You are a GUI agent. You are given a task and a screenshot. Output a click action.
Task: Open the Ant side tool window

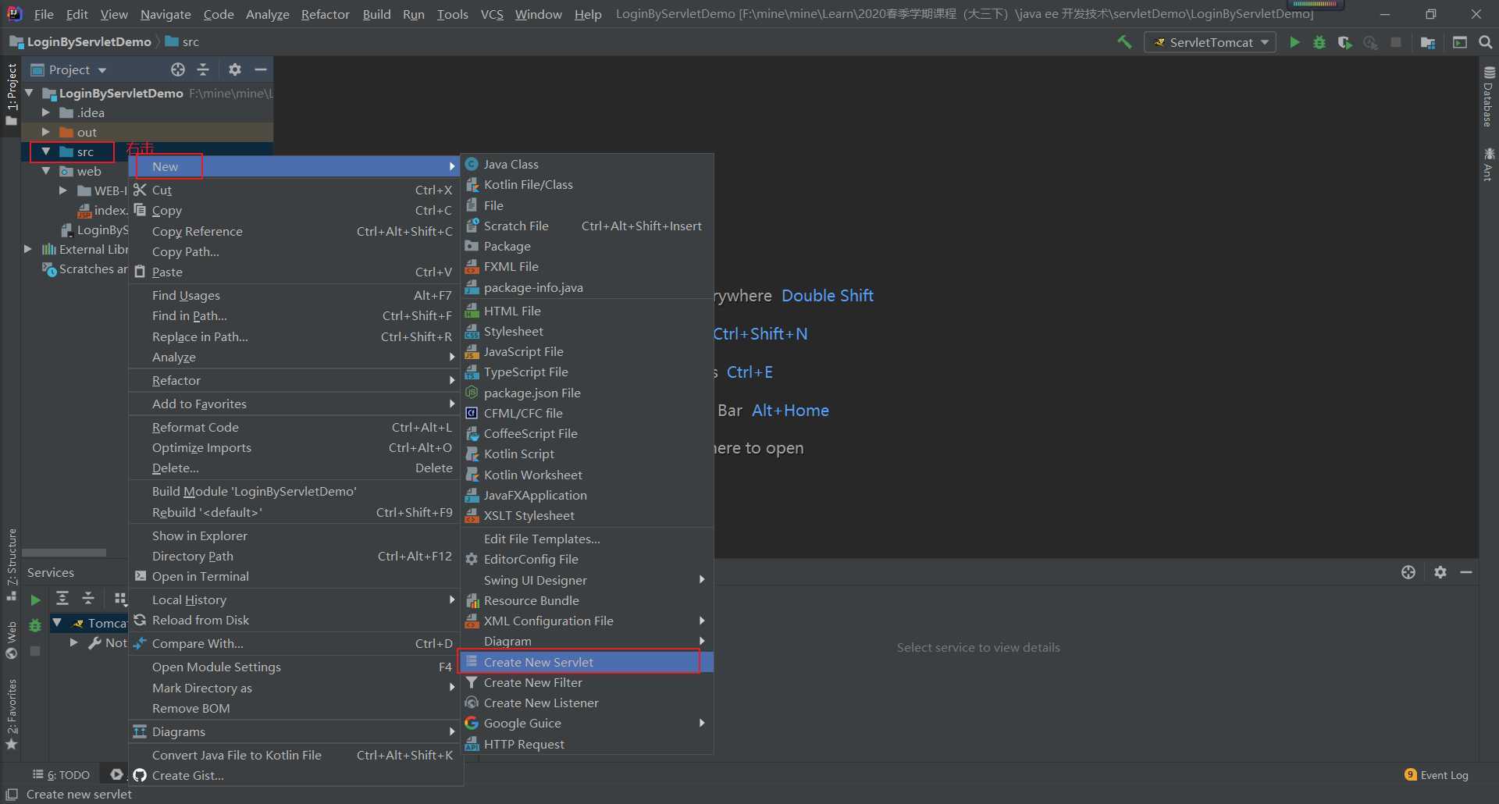click(1488, 164)
